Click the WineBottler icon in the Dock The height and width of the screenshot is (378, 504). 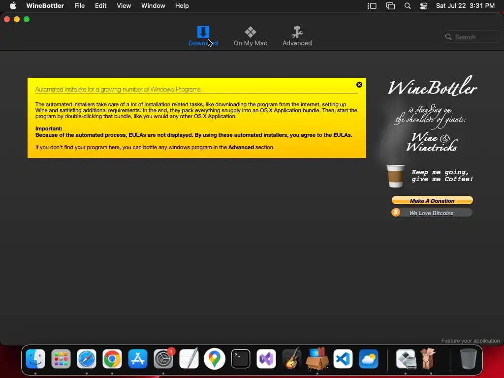428,359
